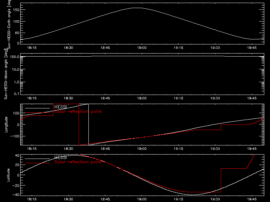Click the 'Latitude' axis title
The width and height of the screenshot is (270, 202).
8,175
